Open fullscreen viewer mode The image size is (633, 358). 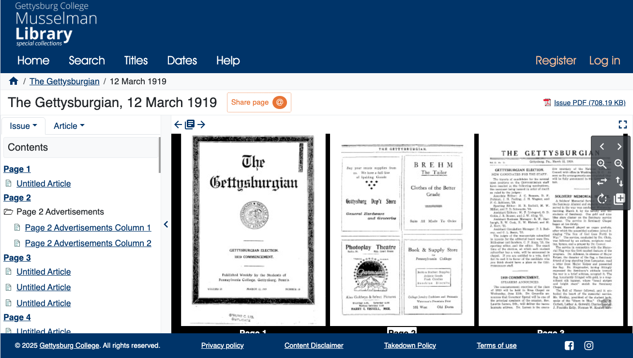(x=623, y=125)
